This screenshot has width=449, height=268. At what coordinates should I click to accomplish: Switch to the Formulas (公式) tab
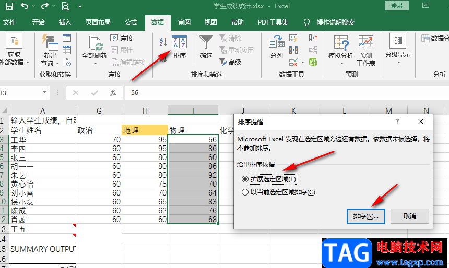point(131,22)
